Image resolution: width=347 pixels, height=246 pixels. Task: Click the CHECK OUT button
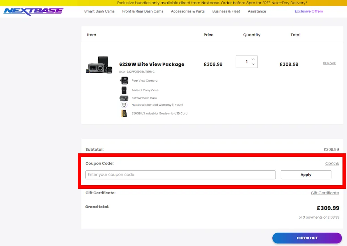pyautogui.click(x=307, y=238)
